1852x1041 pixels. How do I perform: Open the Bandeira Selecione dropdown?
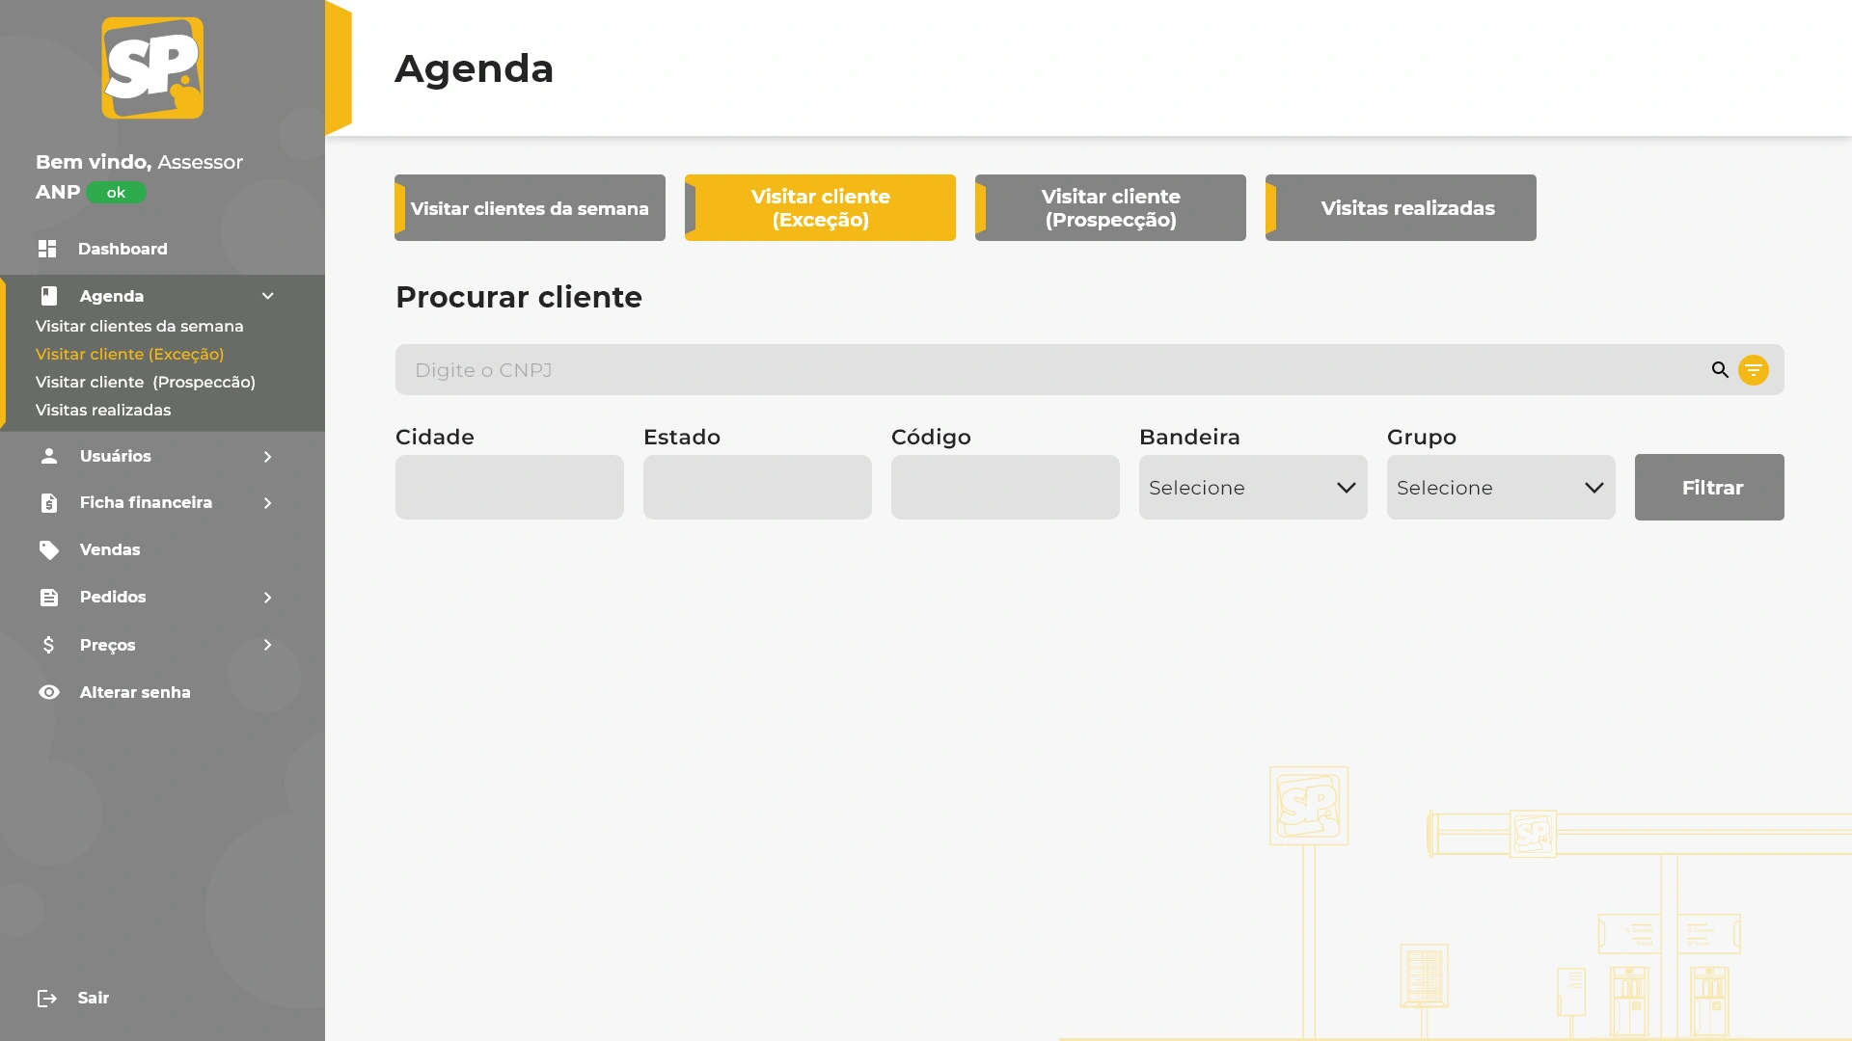1252,488
